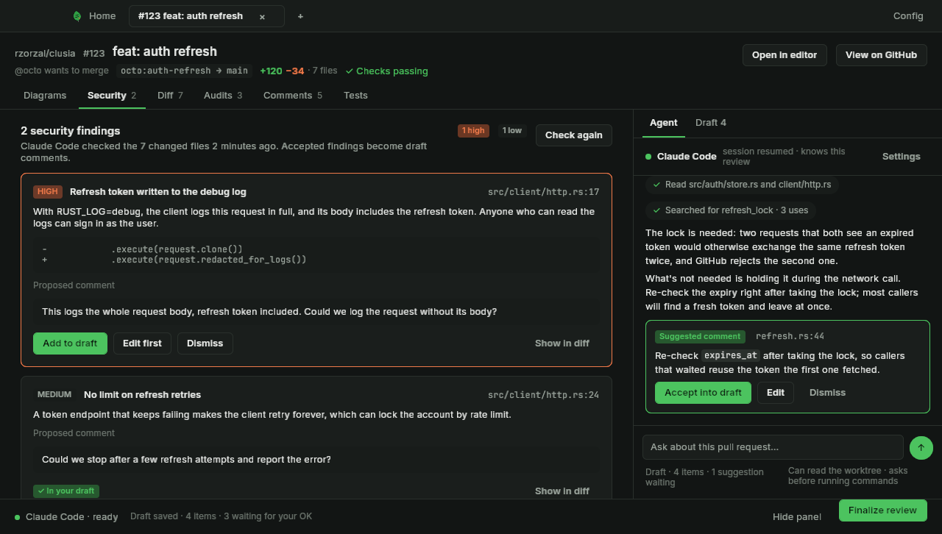The width and height of the screenshot is (942, 534).
Task: Open the Diff 7 tab
Action: click(170, 96)
